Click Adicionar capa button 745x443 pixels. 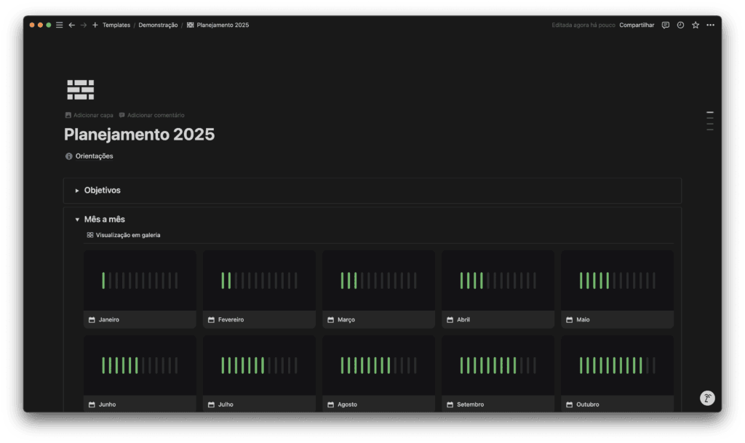tap(89, 115)
